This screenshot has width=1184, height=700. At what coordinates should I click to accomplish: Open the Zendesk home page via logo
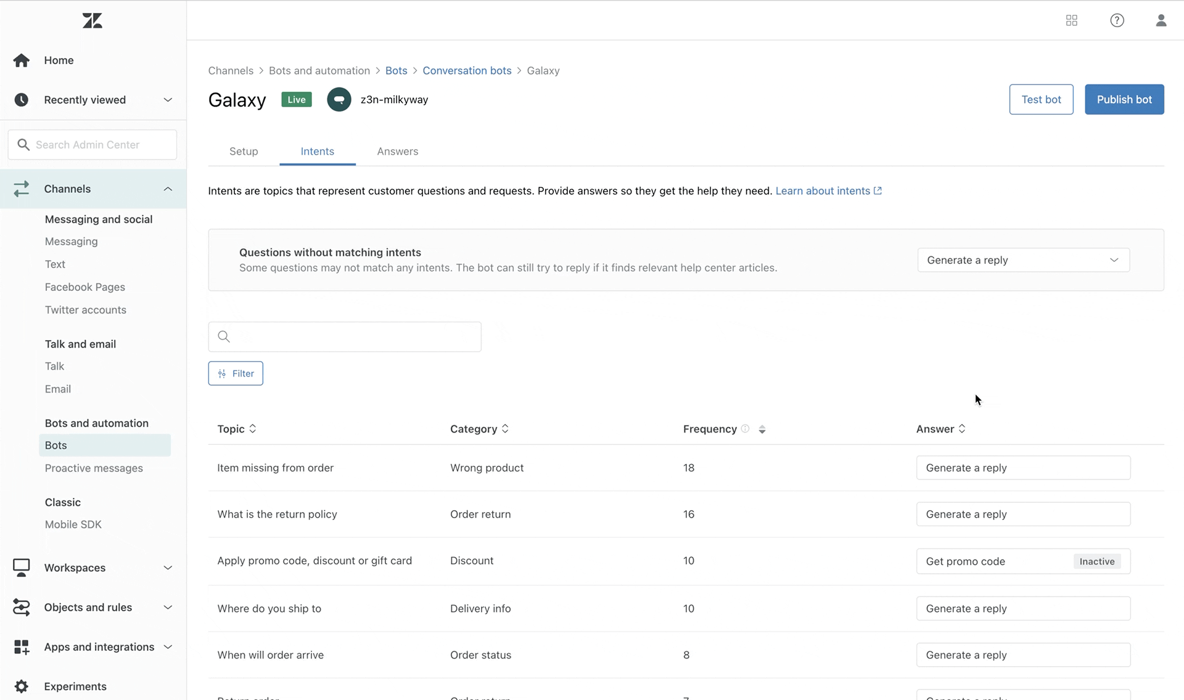(x=92, y=20)
